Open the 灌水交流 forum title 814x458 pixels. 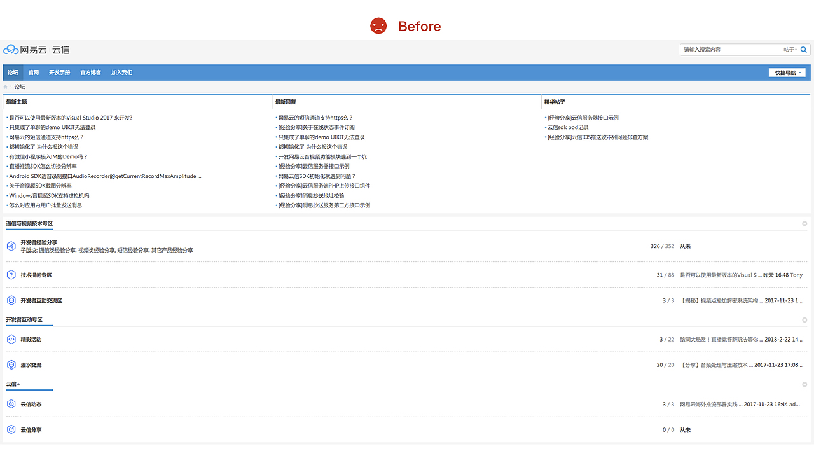pyautogui.click(x=31, y=365)
